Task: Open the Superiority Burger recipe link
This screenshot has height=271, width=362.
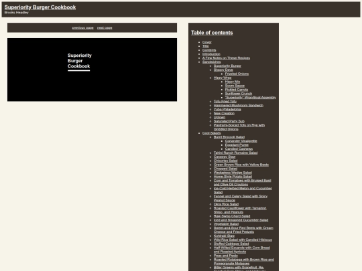Action: pyautogui.click(x=227, y=66)
